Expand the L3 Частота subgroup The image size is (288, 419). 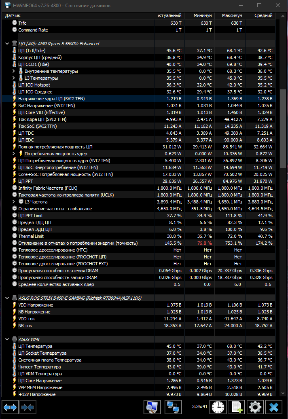[x=14, y=202]
